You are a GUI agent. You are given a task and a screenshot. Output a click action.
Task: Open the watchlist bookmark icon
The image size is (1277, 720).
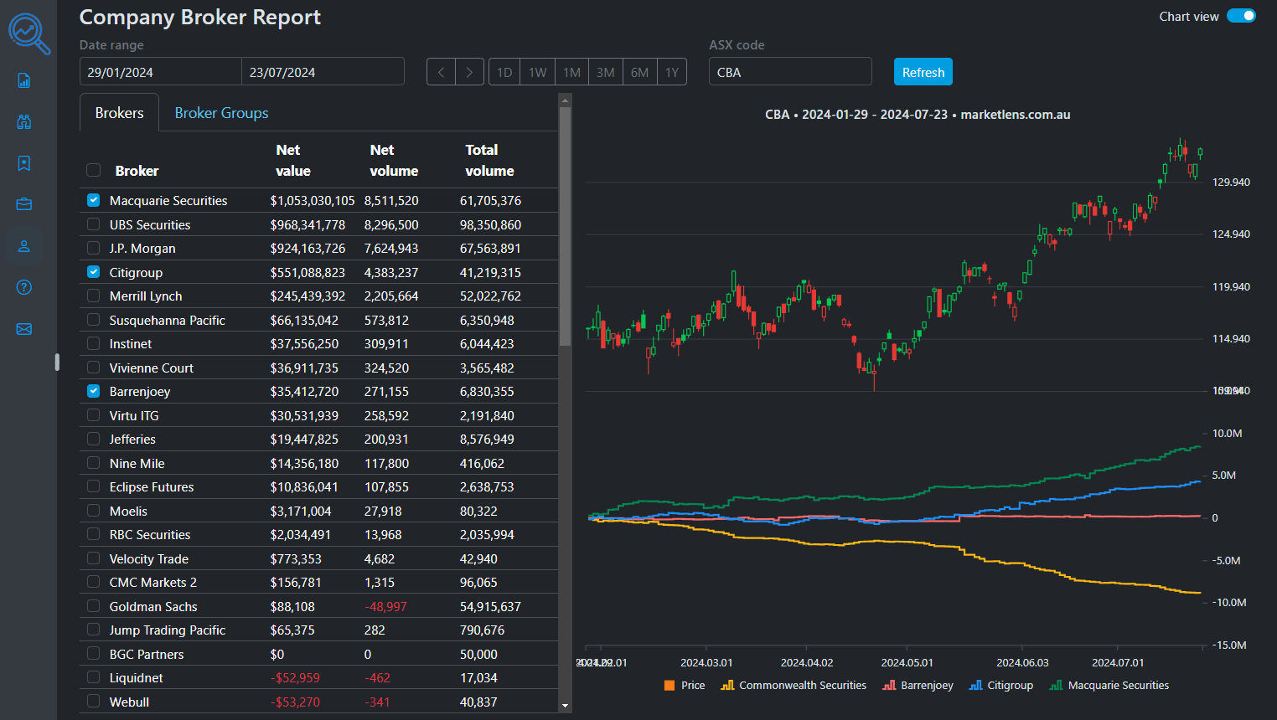[23, 163]
